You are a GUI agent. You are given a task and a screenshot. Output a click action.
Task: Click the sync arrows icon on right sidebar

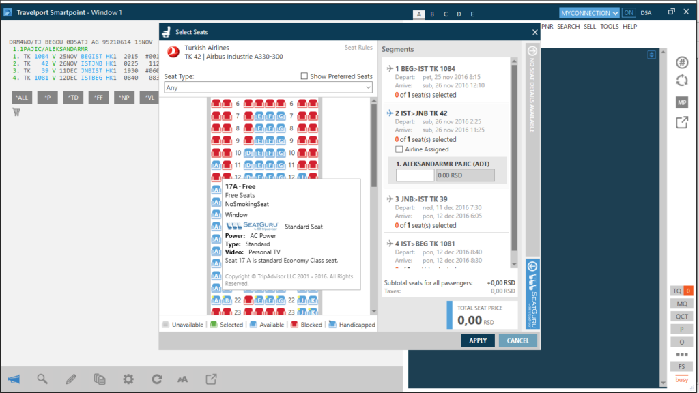682,81
